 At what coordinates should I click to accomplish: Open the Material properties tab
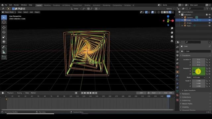pyautogui.click(x=178, y=95)
